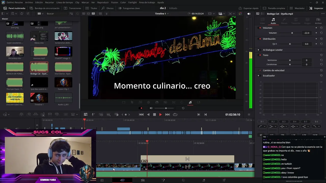326x183 pixels.
Task: Adjust the Volumen slider in the Inspector
Action: click(x=290, y=33)
